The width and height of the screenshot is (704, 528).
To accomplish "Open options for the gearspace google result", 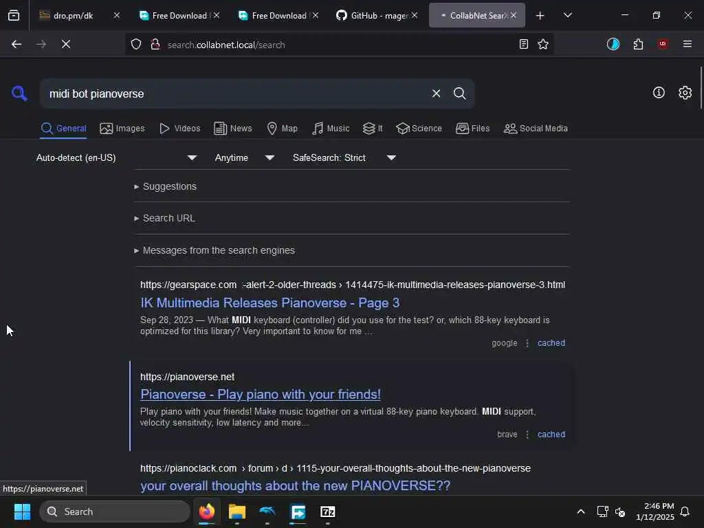I will (527, 343).
